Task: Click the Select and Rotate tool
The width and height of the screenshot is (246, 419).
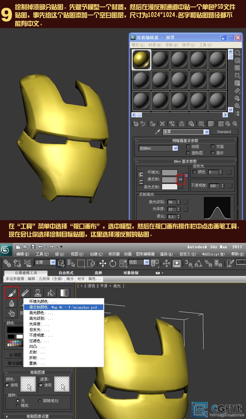Action: 113,264
